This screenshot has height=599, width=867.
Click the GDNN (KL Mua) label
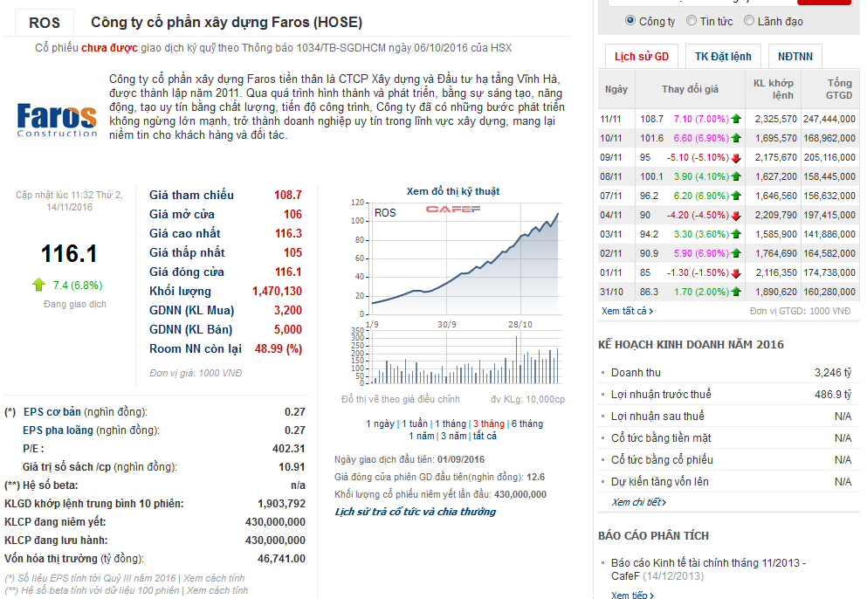(x=192, y=310)
